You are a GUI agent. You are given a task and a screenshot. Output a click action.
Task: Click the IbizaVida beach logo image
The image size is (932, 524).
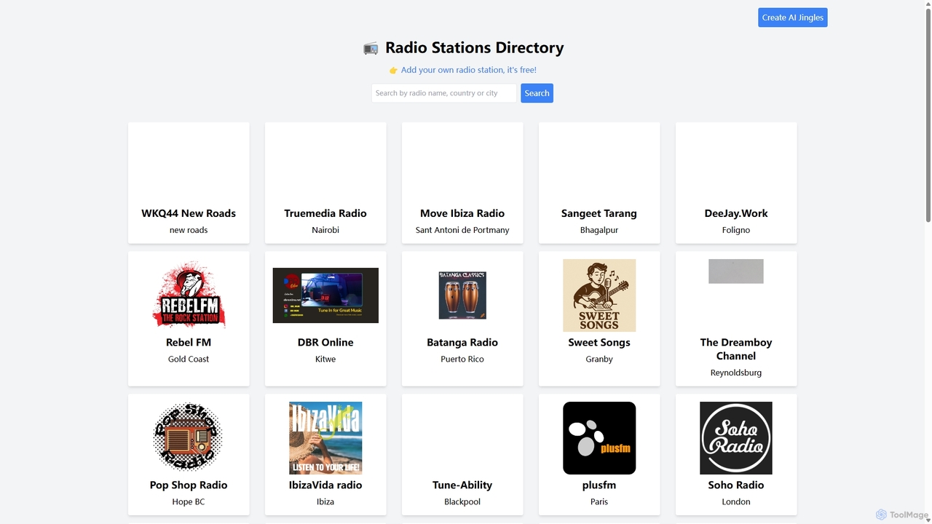(325, 438)
